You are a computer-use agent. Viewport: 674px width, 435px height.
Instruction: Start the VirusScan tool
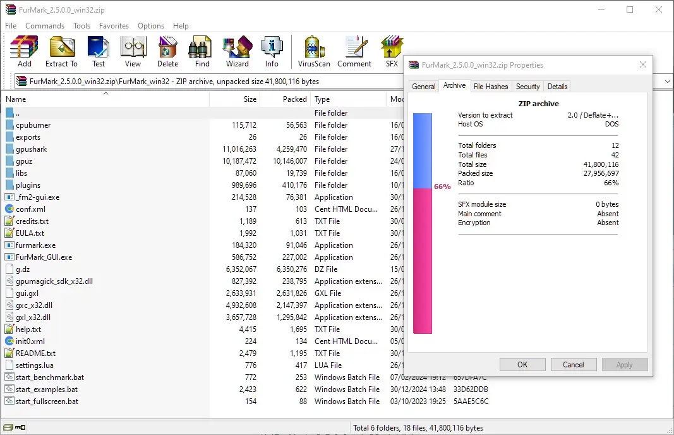[314, 52]
